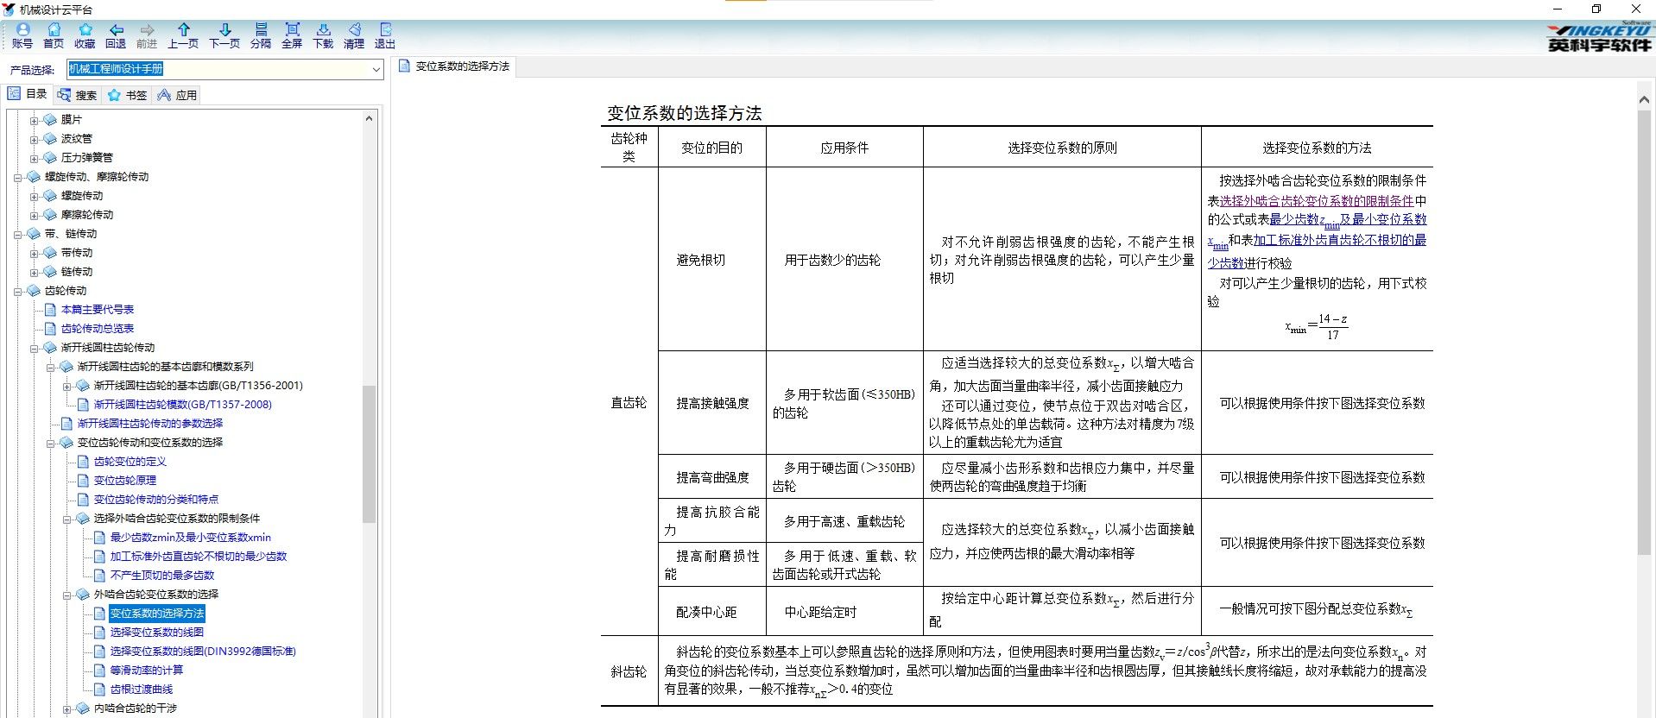This screenshot has height=718, width=1656.
Task: Open 齿根过渡曲线 page
Action: [141, 690]
